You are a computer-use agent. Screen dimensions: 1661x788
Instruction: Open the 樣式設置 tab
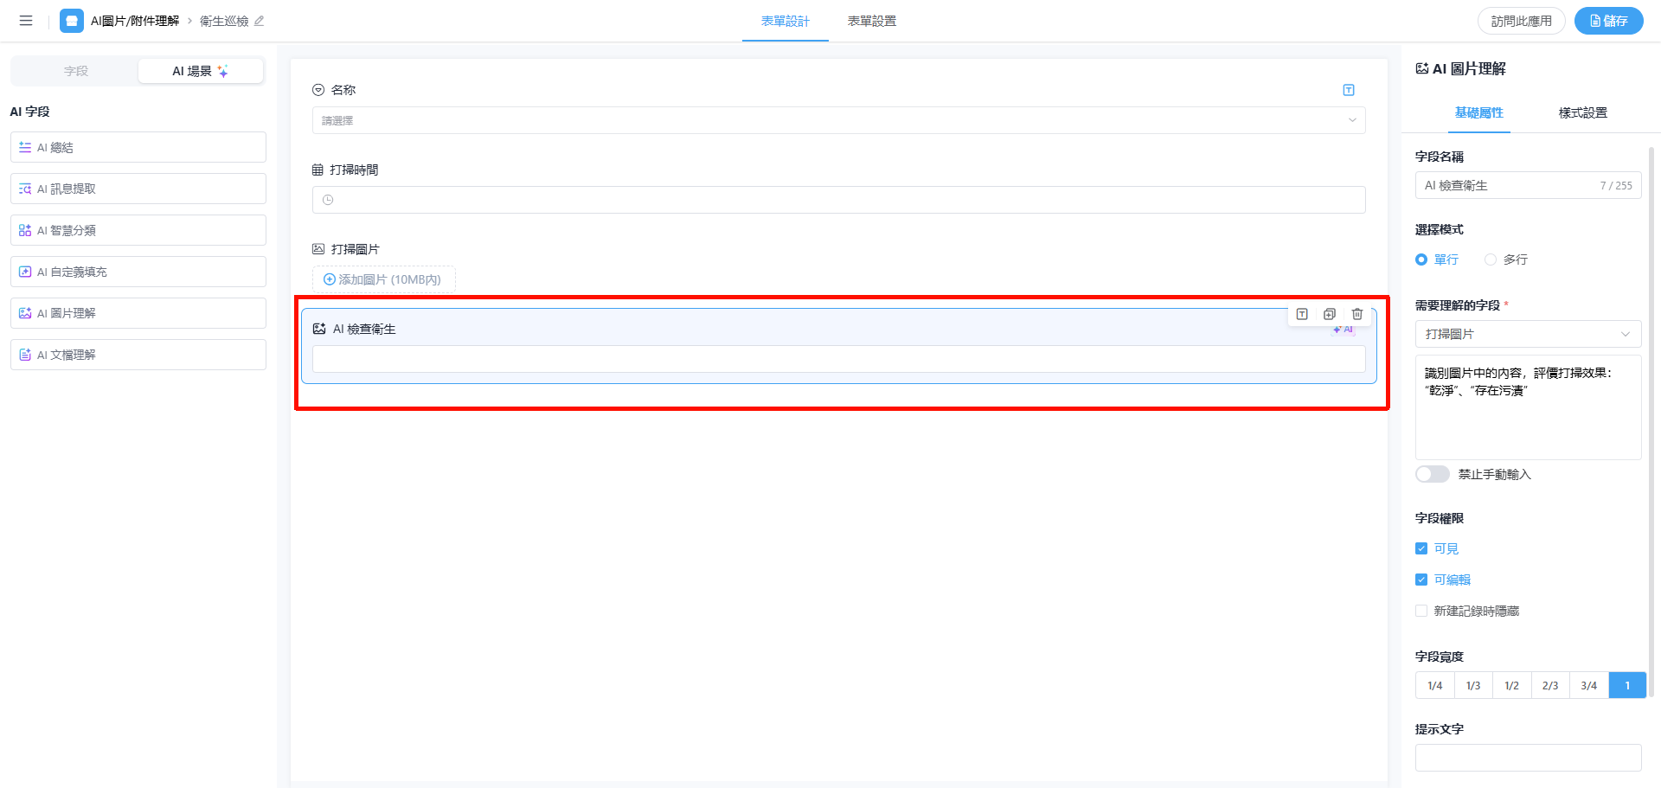click(x=1582, y=112)
